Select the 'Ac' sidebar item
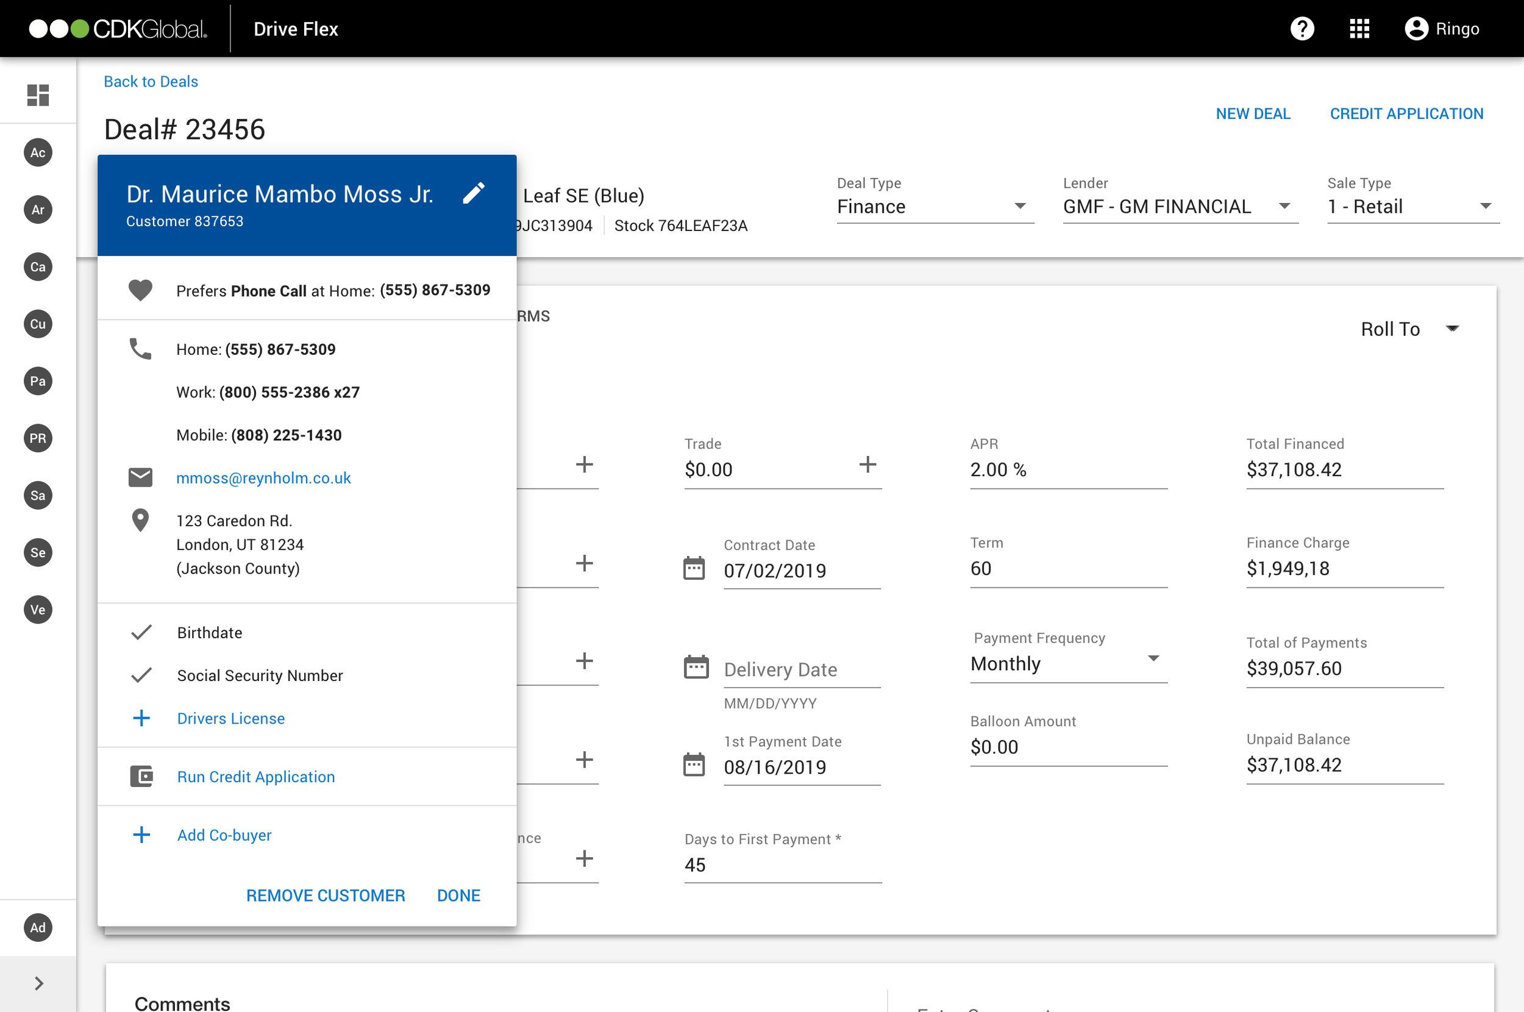Image resolution: width=1524 pixels, height=1012 pixels. [38, 152]
